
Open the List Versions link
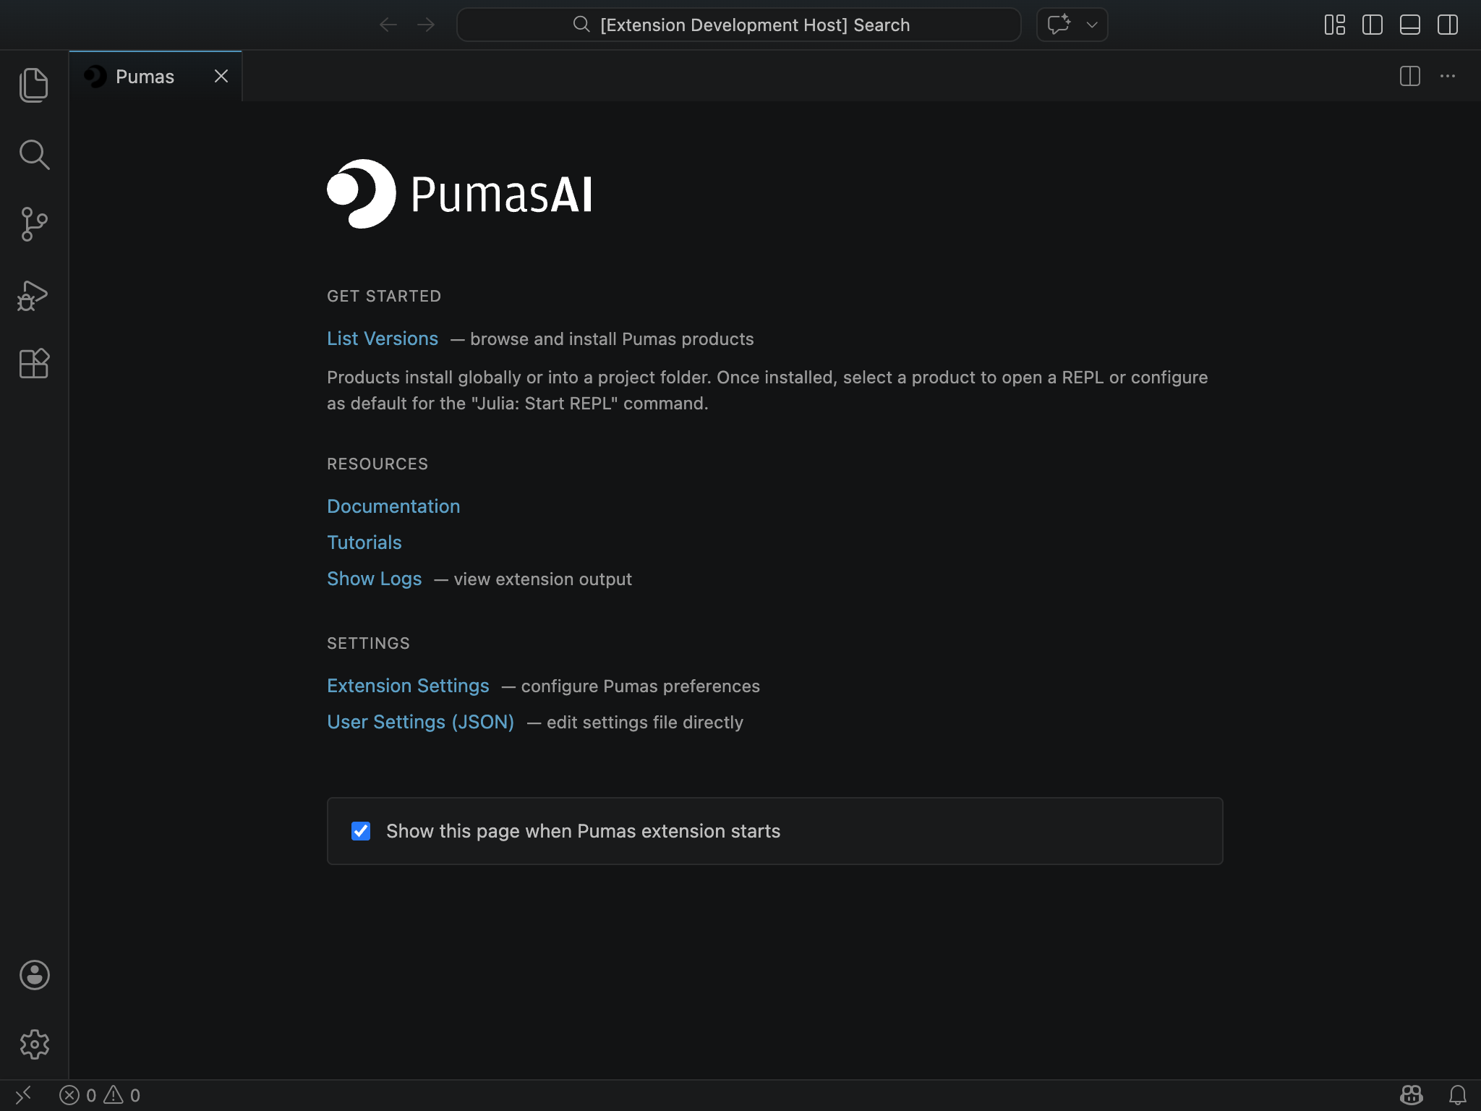[382, 338]
